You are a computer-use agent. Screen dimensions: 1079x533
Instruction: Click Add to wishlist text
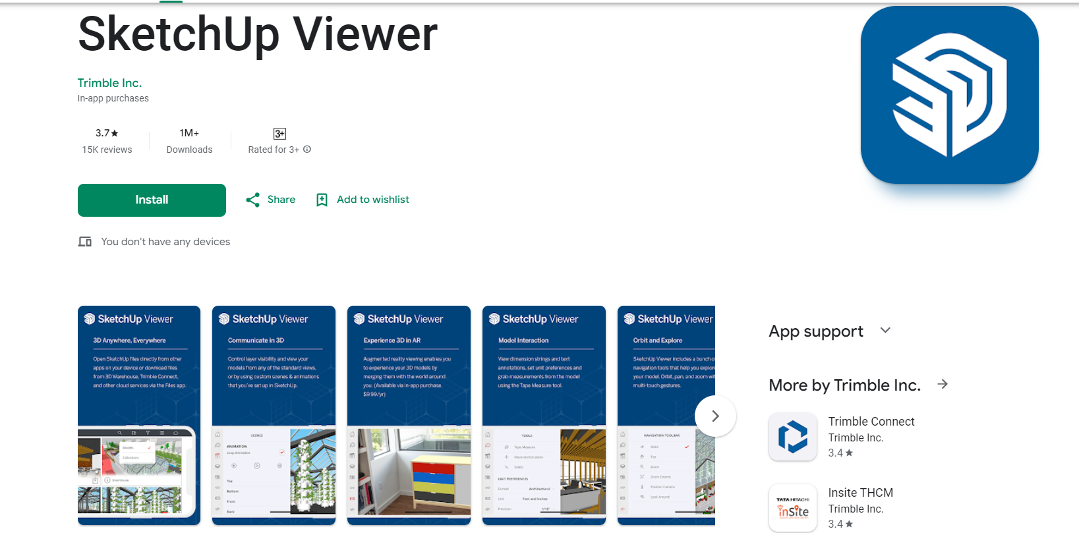[x=373, y=200]
